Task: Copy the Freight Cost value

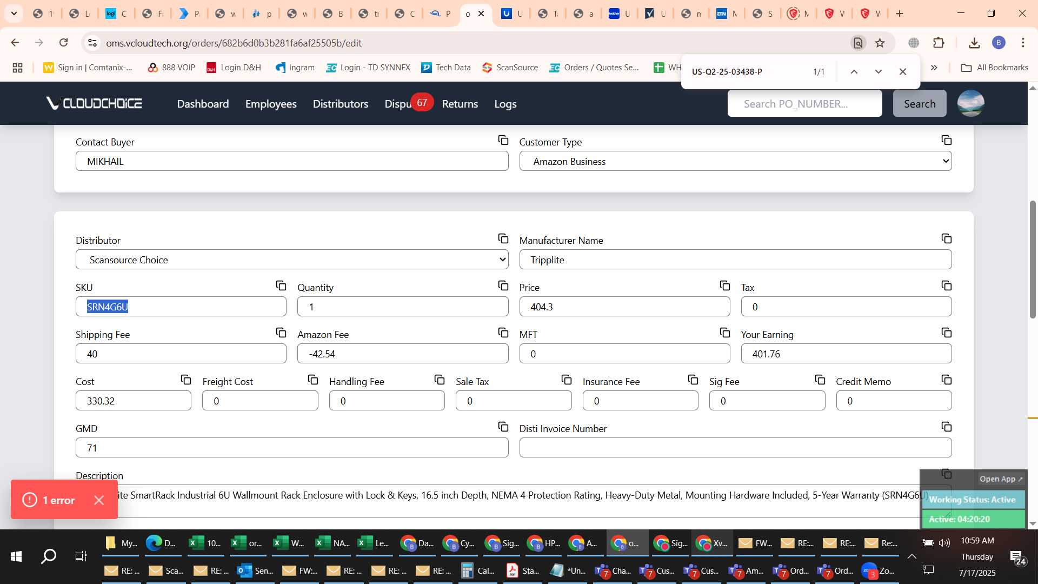Action: point(313,380)
